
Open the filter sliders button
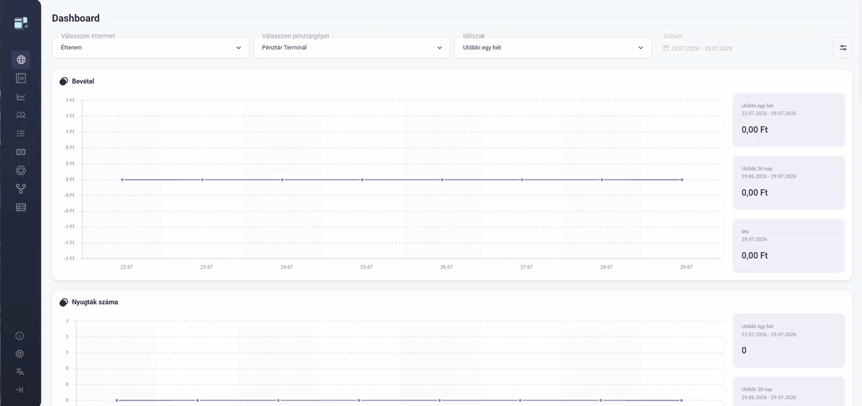[842, 48]
